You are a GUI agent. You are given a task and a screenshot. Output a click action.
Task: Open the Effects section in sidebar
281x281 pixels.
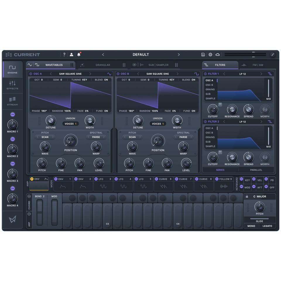[12, 85]
